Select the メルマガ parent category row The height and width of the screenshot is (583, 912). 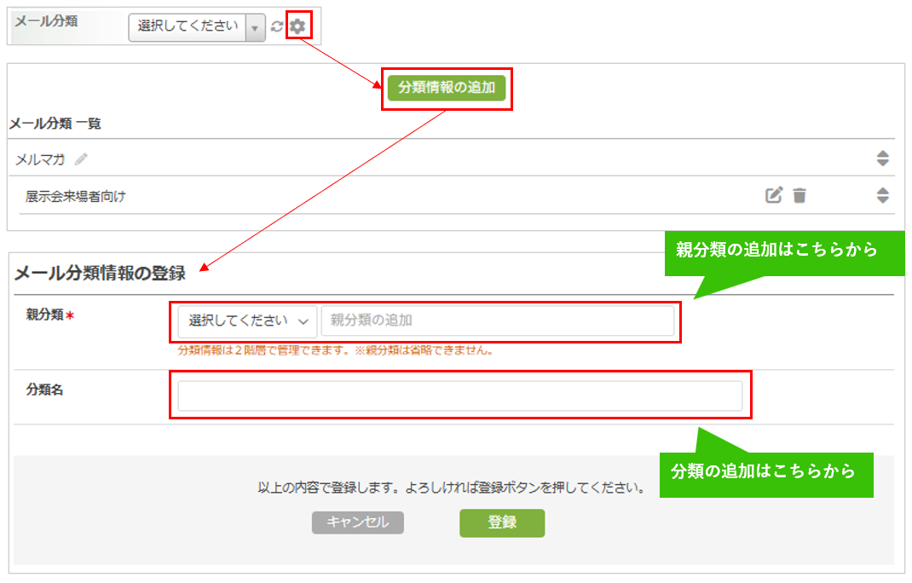[40, 159]
